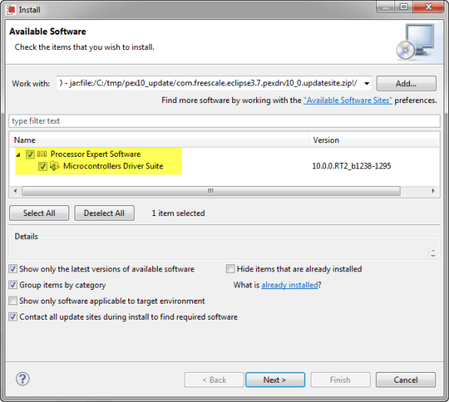Toggle Show only the latest versions checkbox
The width and height of the screenshot is (449, 402).
click(x=13, y=269)
